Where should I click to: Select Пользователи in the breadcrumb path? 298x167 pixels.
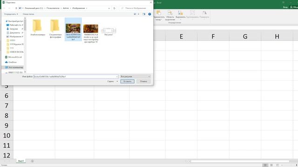coord(53,8)
